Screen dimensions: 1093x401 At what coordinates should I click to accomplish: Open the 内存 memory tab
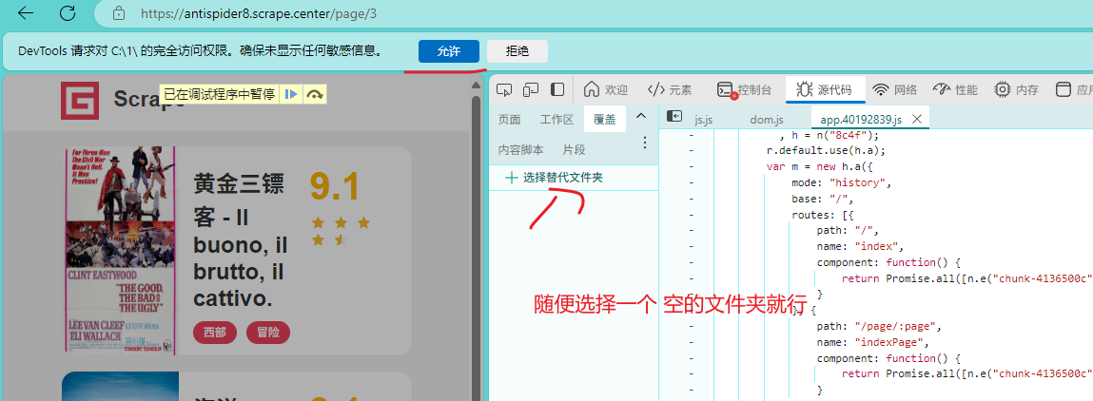(x=1016, y=90)
